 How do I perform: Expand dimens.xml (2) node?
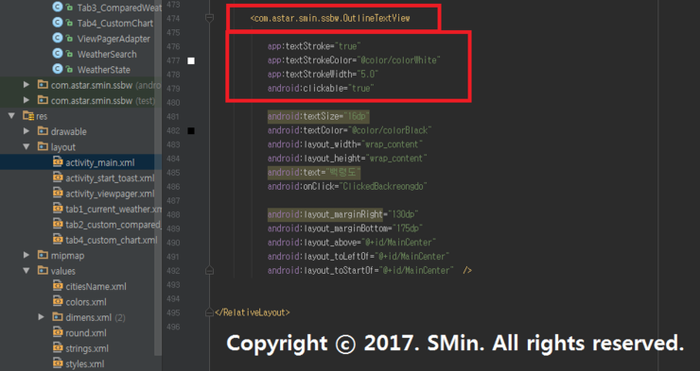[41, 317]
